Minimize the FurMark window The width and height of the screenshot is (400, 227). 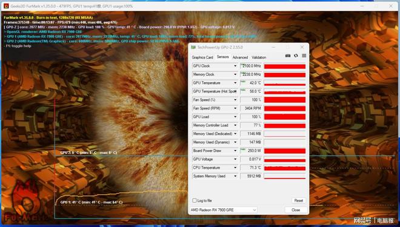tap(362, 6)
